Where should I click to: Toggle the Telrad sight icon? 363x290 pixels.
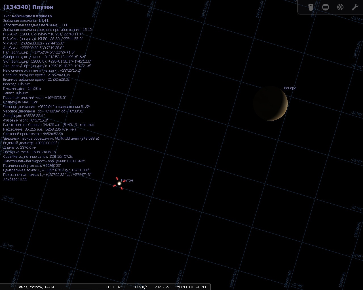[x=340, y=7]
